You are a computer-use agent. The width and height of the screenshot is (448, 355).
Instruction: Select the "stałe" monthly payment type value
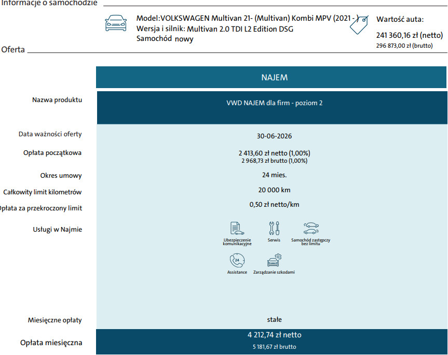tap(274, 320)
